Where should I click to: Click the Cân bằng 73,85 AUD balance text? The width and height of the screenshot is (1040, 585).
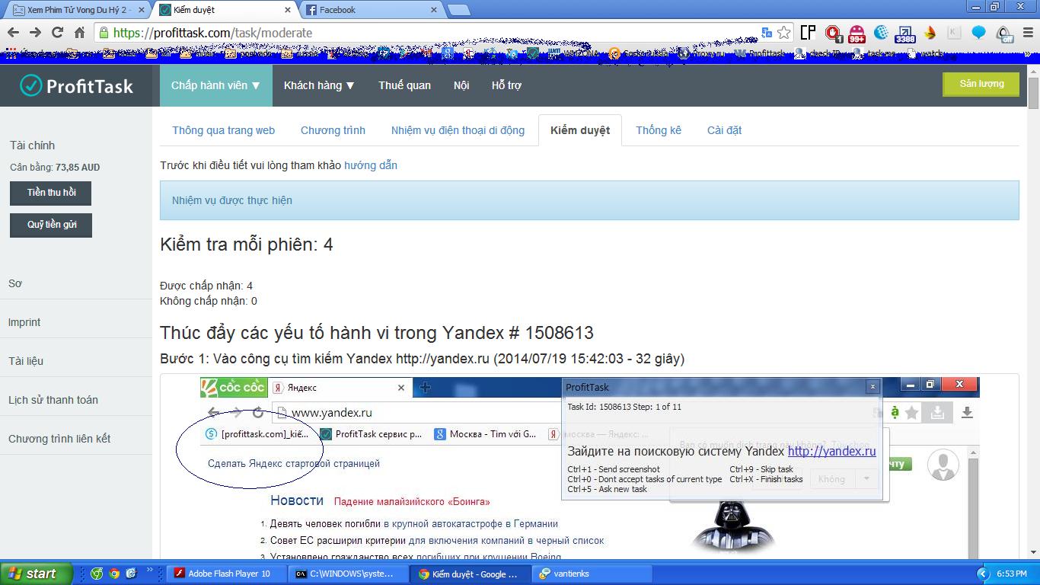point(55,168)
